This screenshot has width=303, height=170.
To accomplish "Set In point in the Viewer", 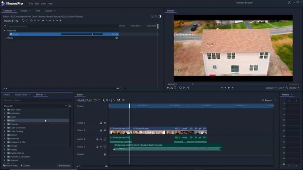I will pos(184,88).
